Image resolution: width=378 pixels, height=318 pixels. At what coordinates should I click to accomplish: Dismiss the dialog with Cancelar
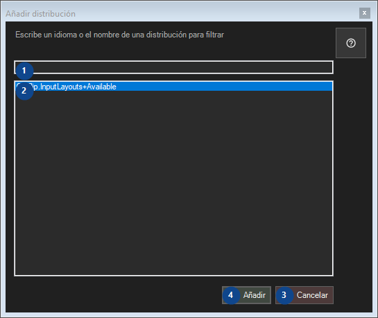coord(304,295)
